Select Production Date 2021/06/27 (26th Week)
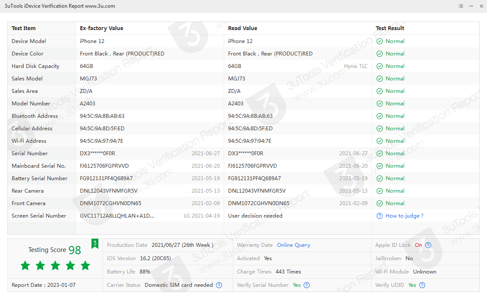 pos(183,245)
